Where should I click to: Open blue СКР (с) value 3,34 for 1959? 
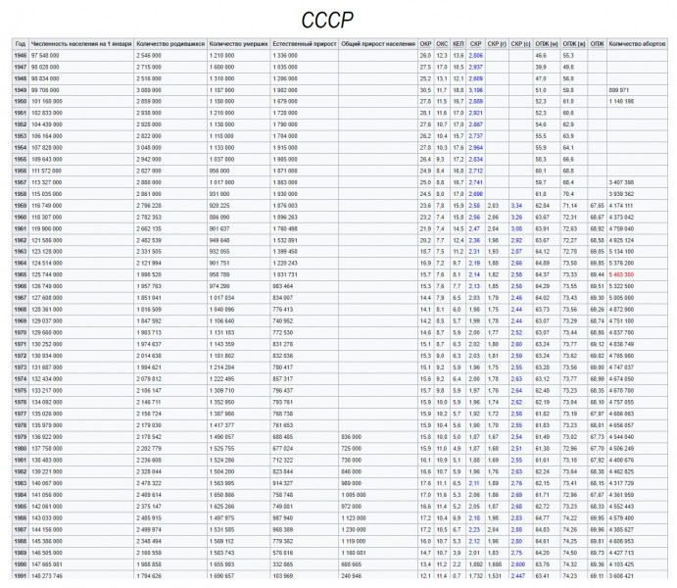coord(516,206)
